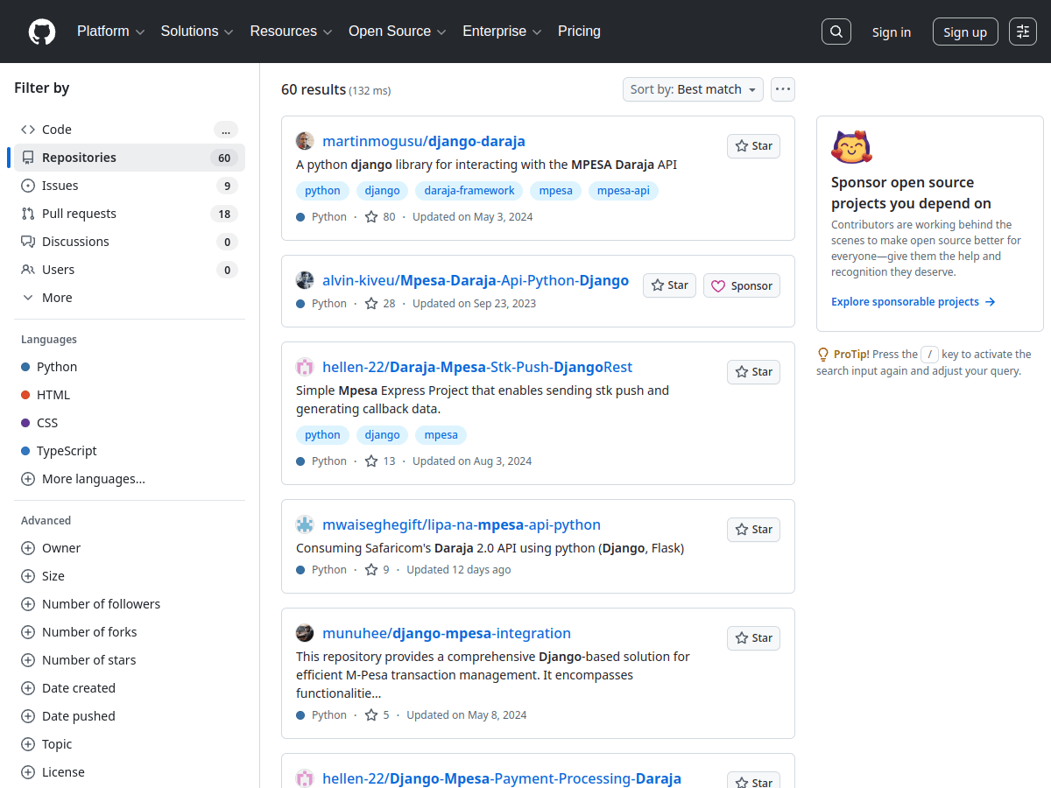Expand the Resources menu
This screenshot has width=1051, height=788.
tap(291, 32)
